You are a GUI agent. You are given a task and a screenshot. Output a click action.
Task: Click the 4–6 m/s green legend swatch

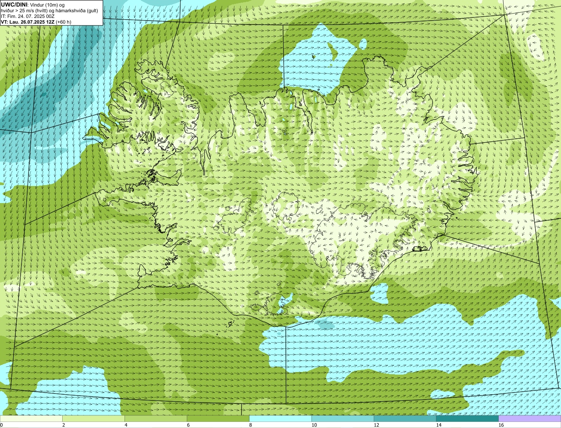pos(156,419)
